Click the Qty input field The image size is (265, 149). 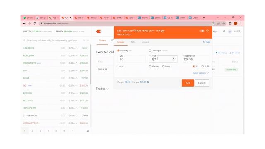tap(131, 59)
